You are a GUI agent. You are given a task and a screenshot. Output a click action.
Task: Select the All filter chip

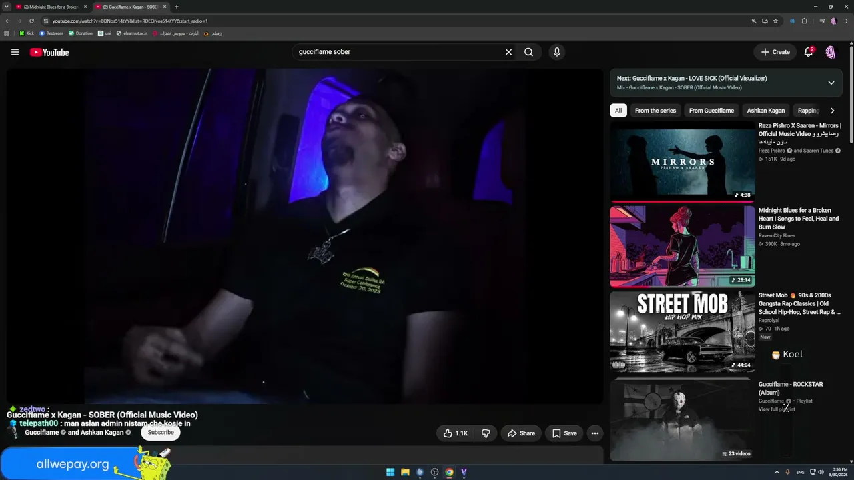click(618, 111)
